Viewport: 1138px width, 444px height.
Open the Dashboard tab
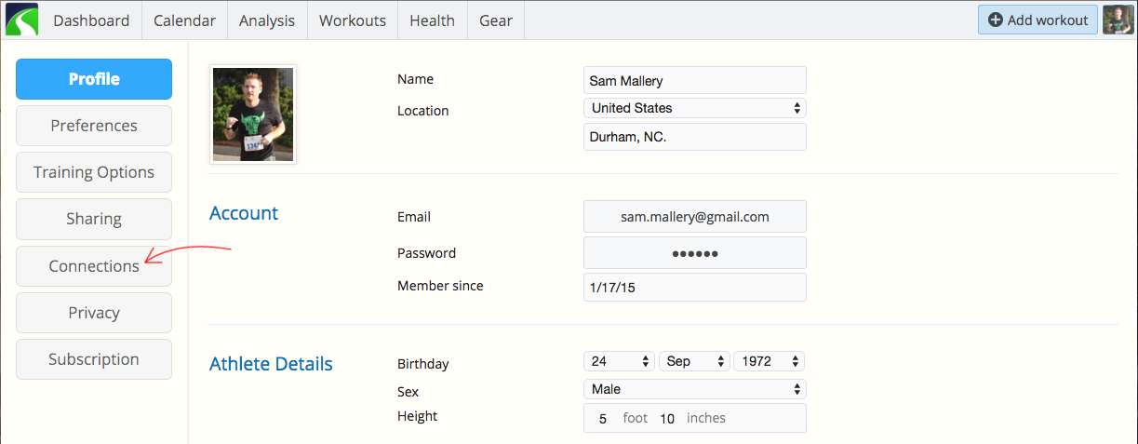click(x=92, y=20)
